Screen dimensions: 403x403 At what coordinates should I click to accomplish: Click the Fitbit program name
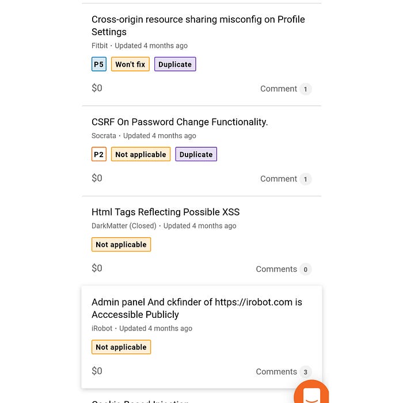tap(100, 45)
